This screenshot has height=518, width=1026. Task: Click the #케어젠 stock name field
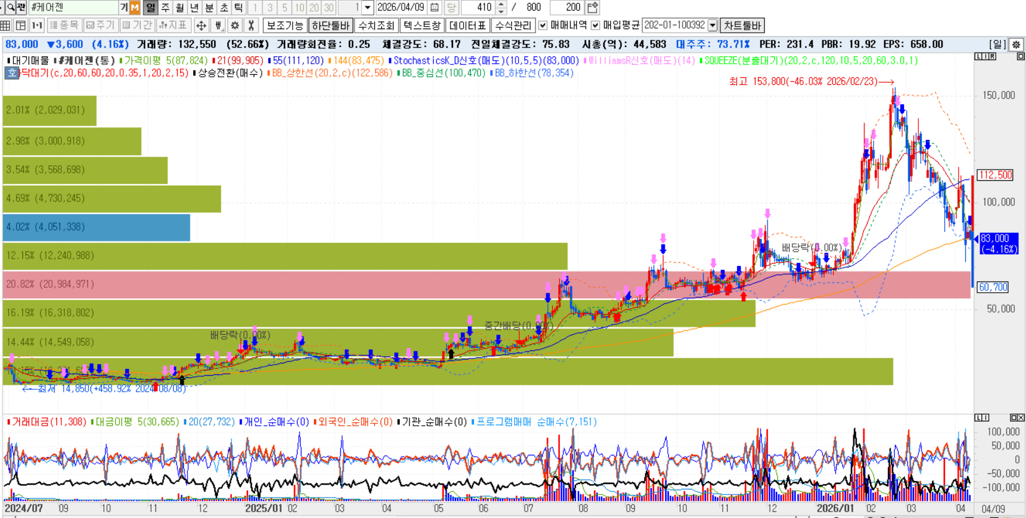click(73, 7)
